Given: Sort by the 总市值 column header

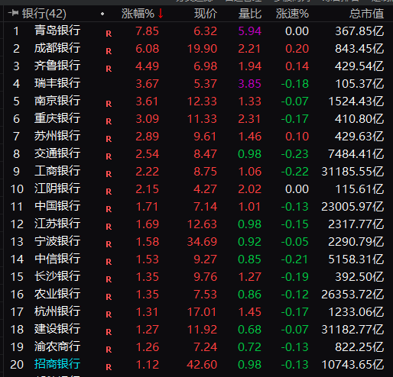Looking at the screenshot, I should point(366,14).
